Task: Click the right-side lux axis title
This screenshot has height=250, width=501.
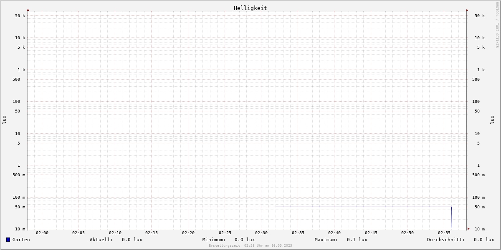Action: pyautogui.click(x=492, y=120)
